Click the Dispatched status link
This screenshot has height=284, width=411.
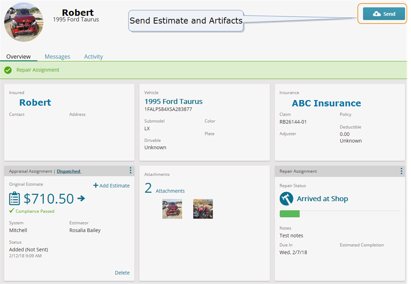69,171
